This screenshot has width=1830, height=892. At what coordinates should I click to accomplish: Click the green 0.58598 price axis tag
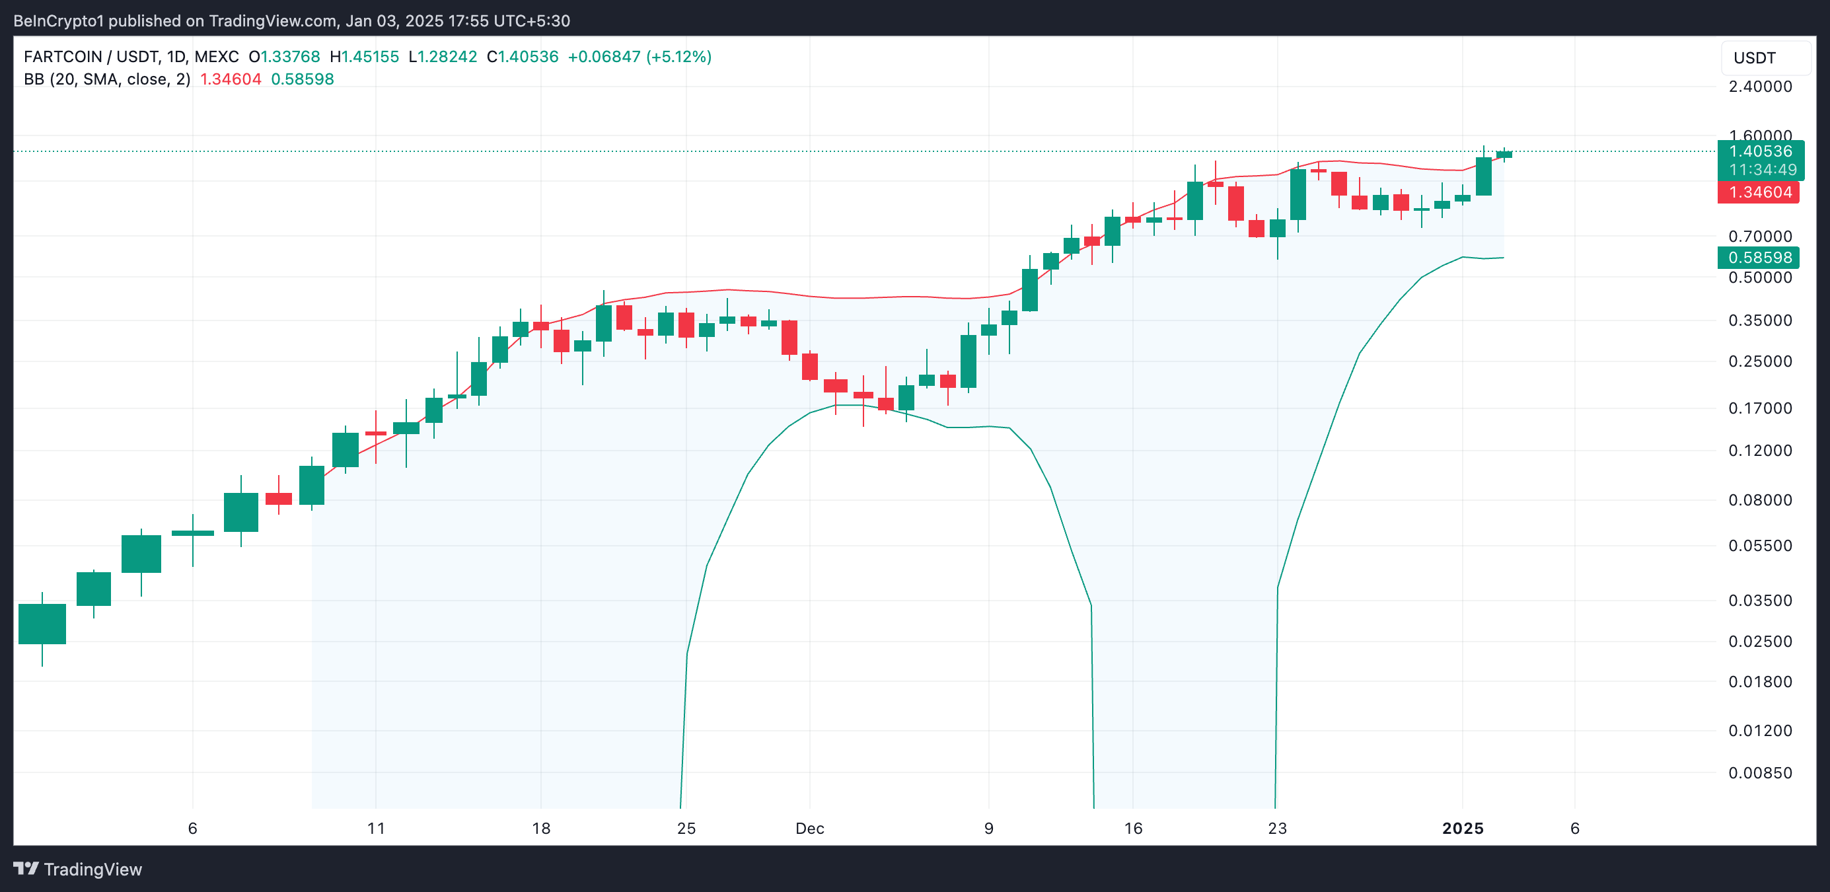point(1759,257)
